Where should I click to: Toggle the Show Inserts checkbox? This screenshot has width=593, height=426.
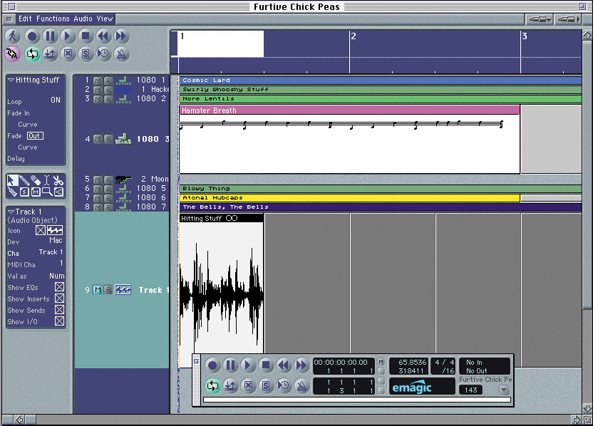[x=59, y=298]
